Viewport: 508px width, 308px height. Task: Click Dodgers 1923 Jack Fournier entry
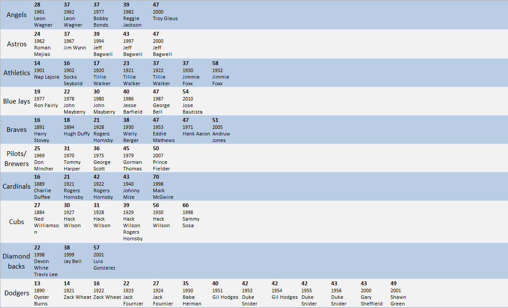(x=133, y=294)
